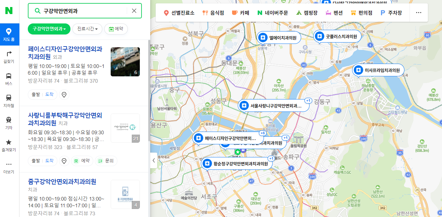Open 사랑니를부탁해 listing photo thumbnail
Image resolution: width=442 pixels, height=217 pixels.
point(125,128)
